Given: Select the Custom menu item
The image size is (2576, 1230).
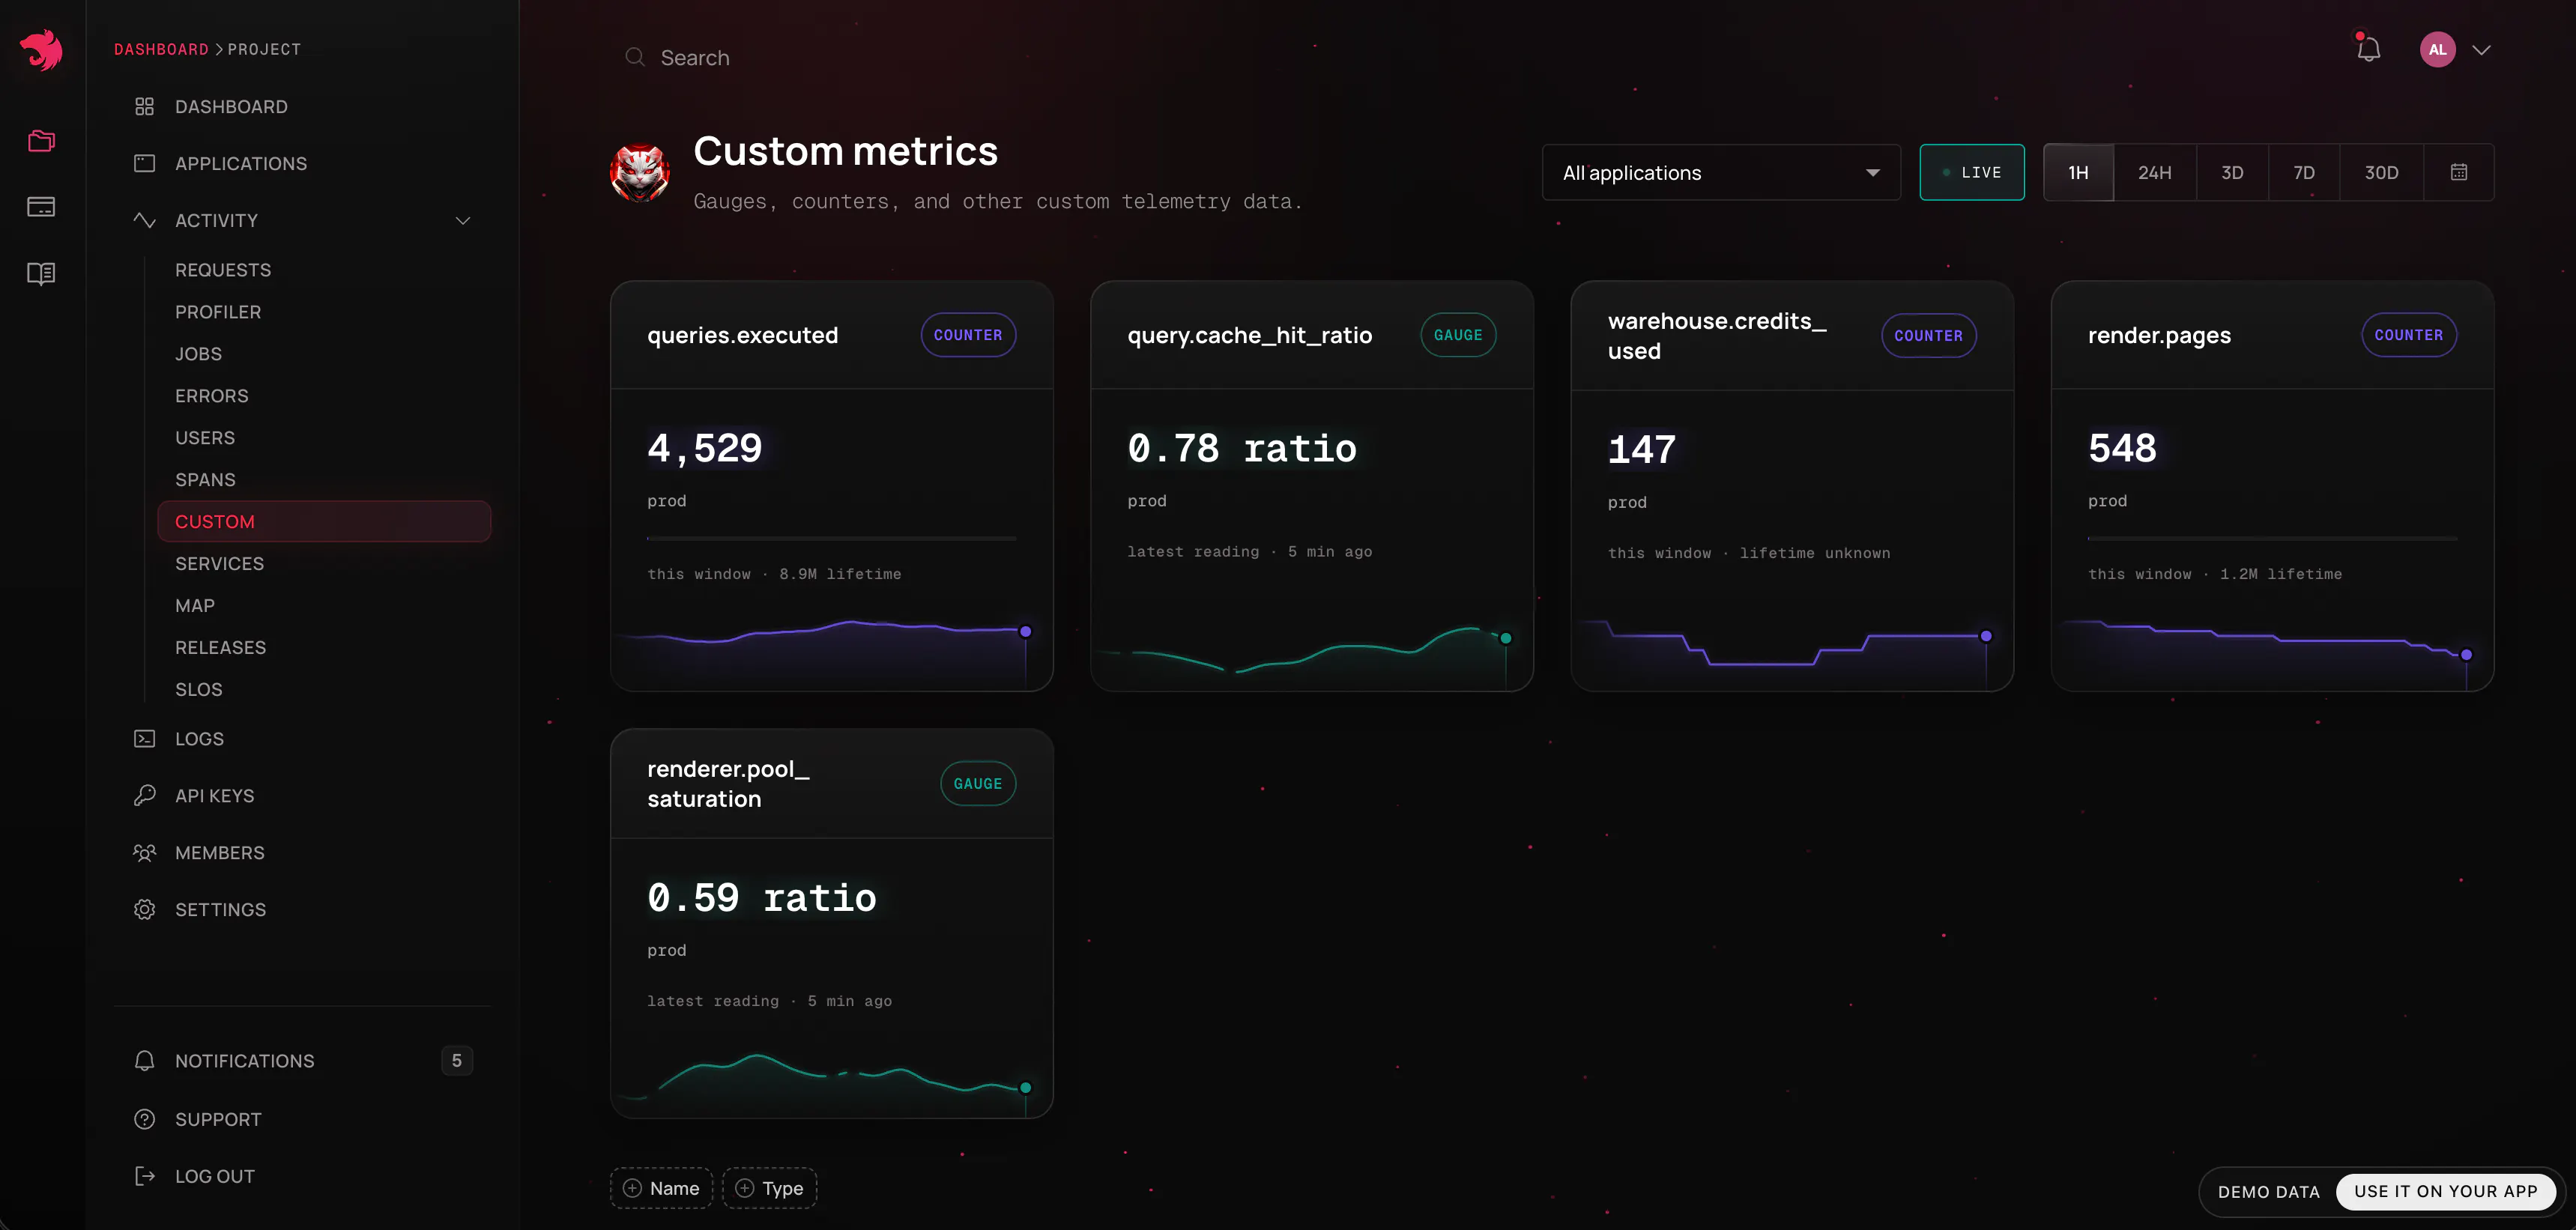Looking at the screenshot, I should 324,522.
